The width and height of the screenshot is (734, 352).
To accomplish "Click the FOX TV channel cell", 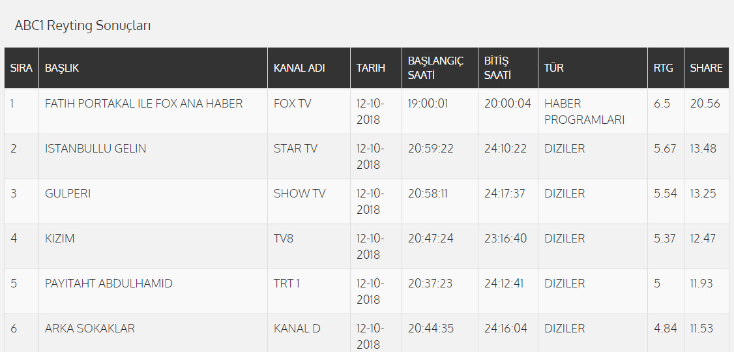I will [x=293, y=104].
